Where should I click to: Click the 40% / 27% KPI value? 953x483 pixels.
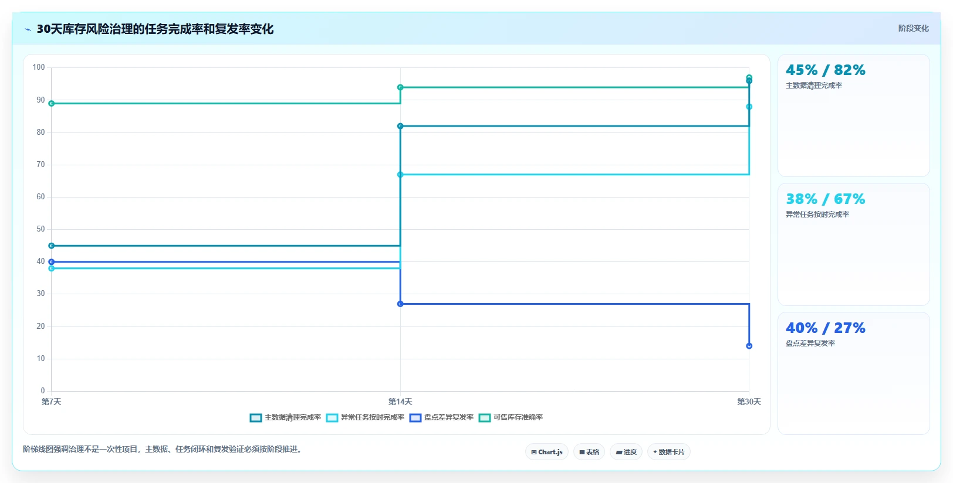(826, 328)
